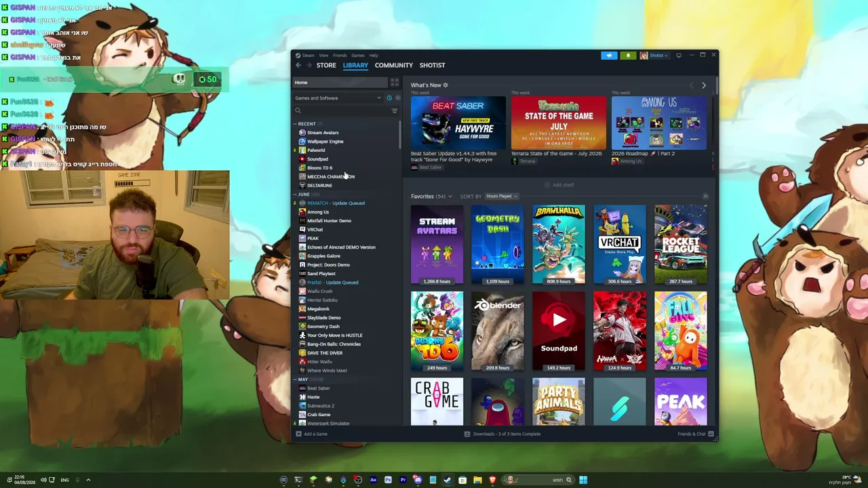Screen dimensions: 868x488
Task: Open the Blender favorites cover
Action: (x=498, y=331)
